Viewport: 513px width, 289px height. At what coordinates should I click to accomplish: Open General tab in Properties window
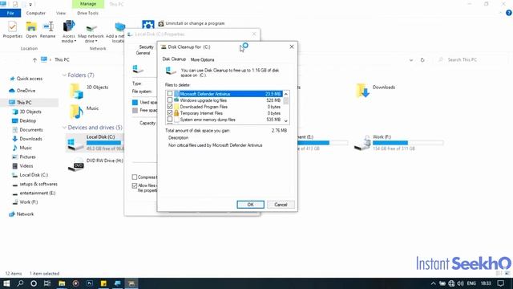click(143, 53)
